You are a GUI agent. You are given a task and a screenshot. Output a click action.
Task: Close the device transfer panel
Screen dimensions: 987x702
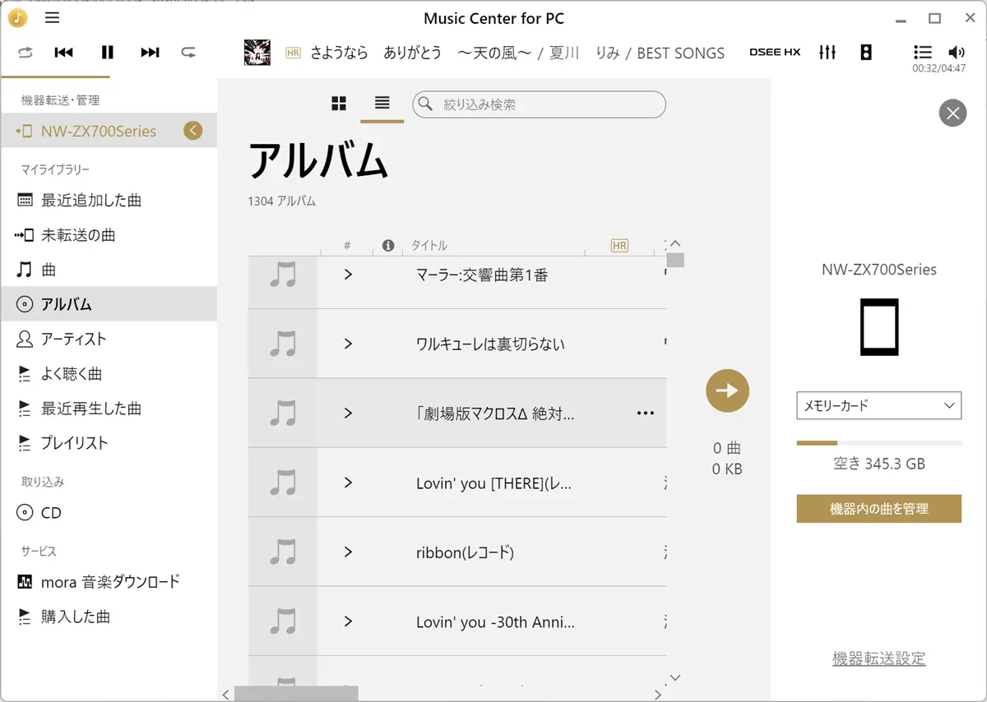952,113
